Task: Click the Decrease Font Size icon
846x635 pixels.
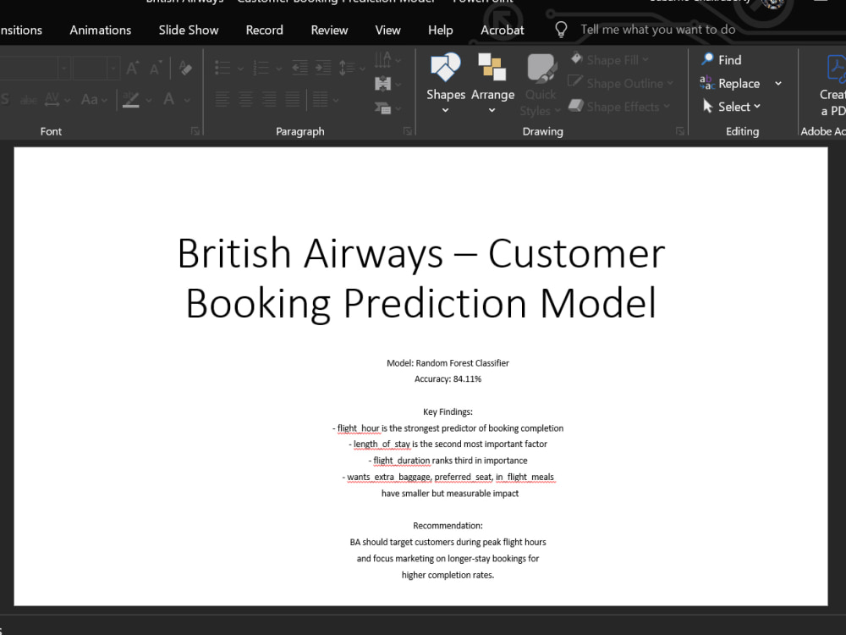Action: coord(156,69)
